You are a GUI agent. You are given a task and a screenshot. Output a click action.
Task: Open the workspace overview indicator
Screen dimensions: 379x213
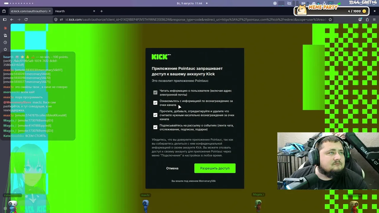click(x=19, y=3)
